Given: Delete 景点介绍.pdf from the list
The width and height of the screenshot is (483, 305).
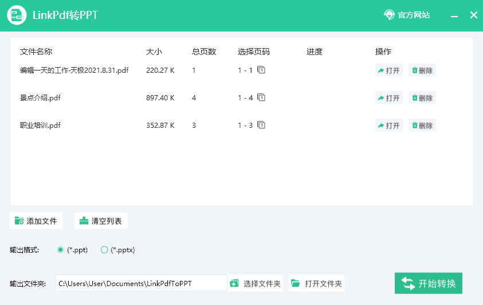Looking at the screenshot, I should (x=422, y=97).
